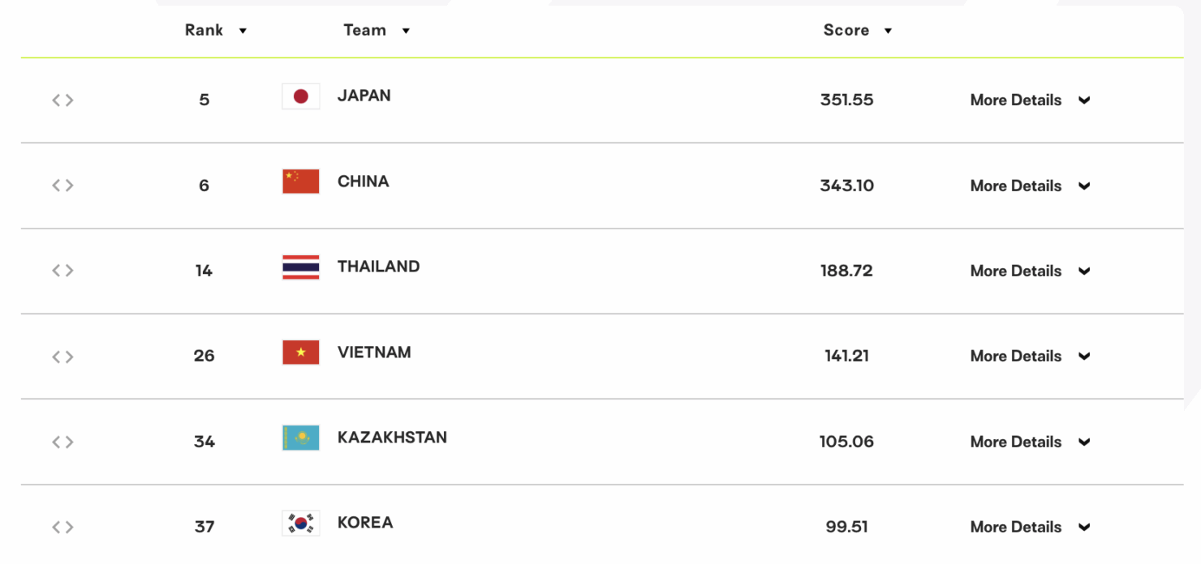1201x564 pixels.
Task: Click the Vietnam flag icon
Action: [300, 352]
